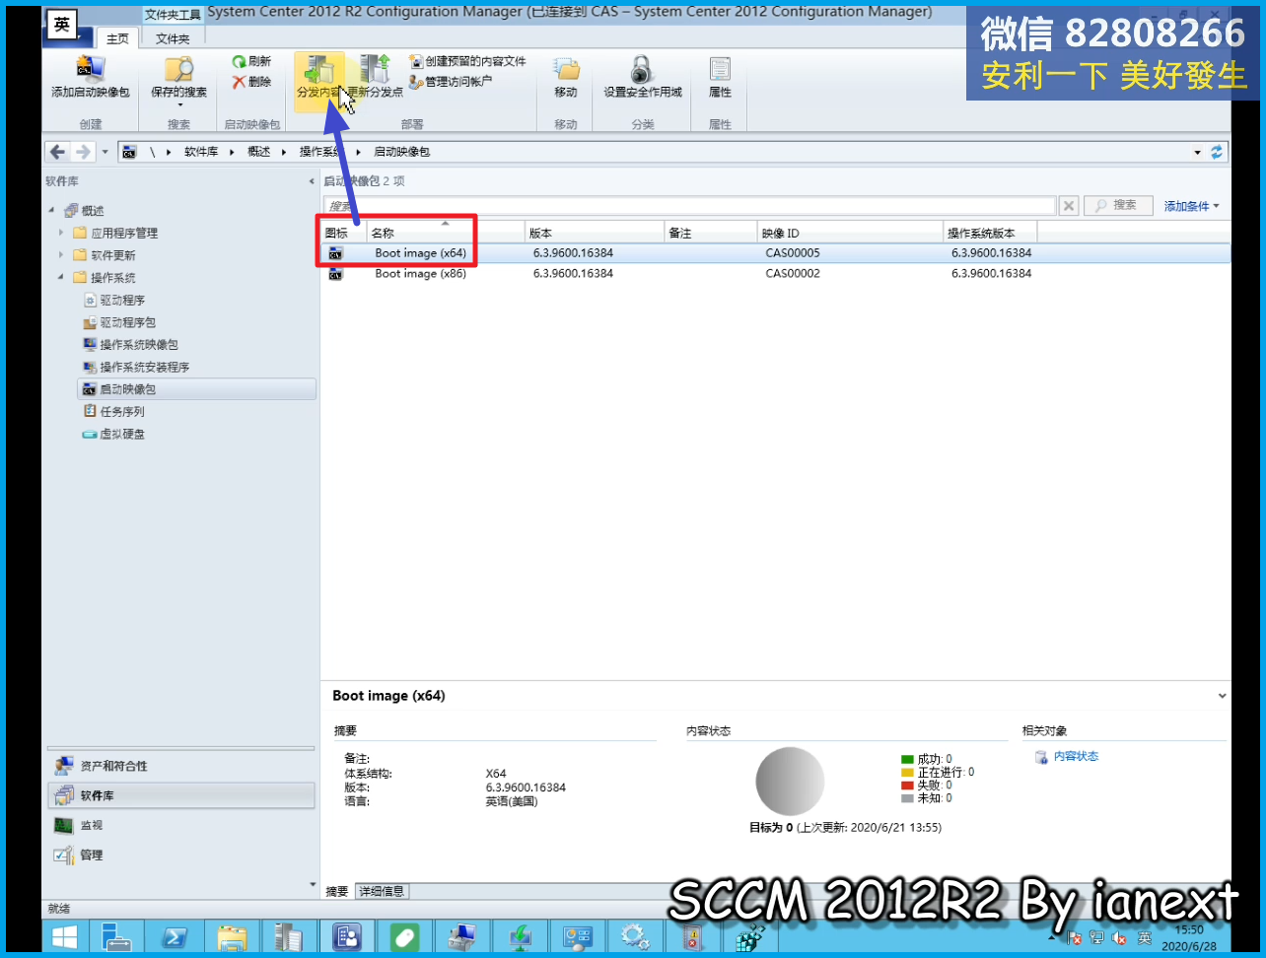Click inside the search (搜索) input field
Viewport: 1266px width, 958px height.
pyautogui.click(x=690, y=206)
